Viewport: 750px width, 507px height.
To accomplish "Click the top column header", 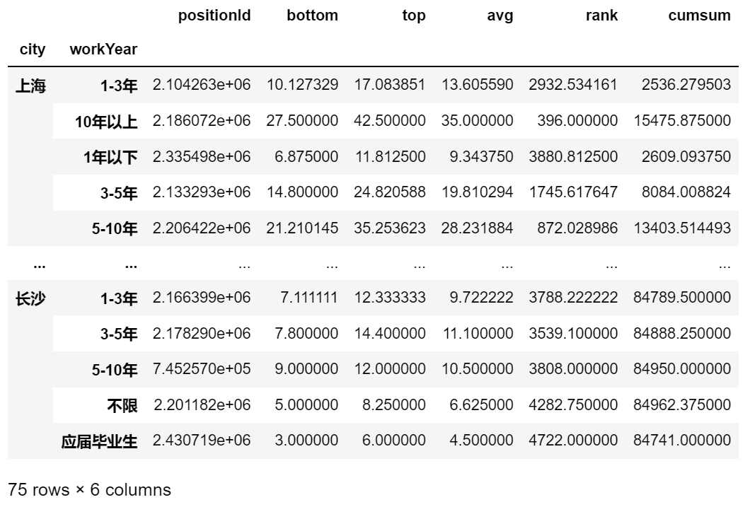I will (414, 16).
